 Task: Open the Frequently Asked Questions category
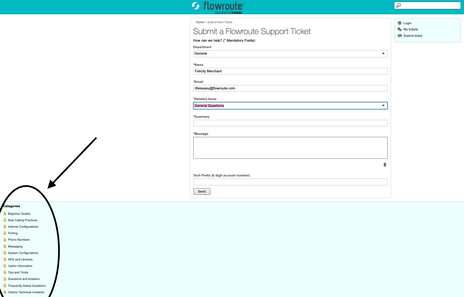pos(27,286)
